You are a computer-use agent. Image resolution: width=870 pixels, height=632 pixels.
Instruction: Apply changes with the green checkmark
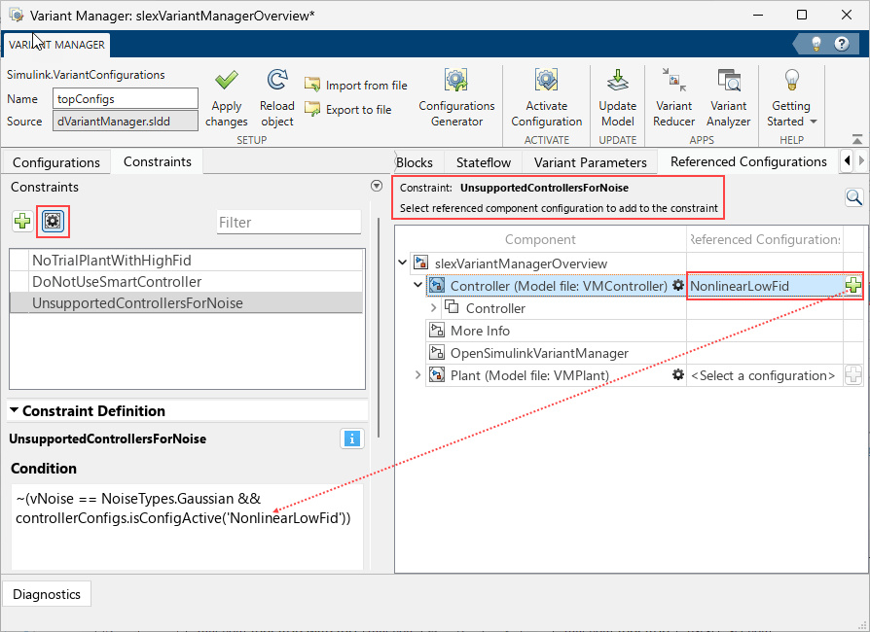[x=227, y=98]
